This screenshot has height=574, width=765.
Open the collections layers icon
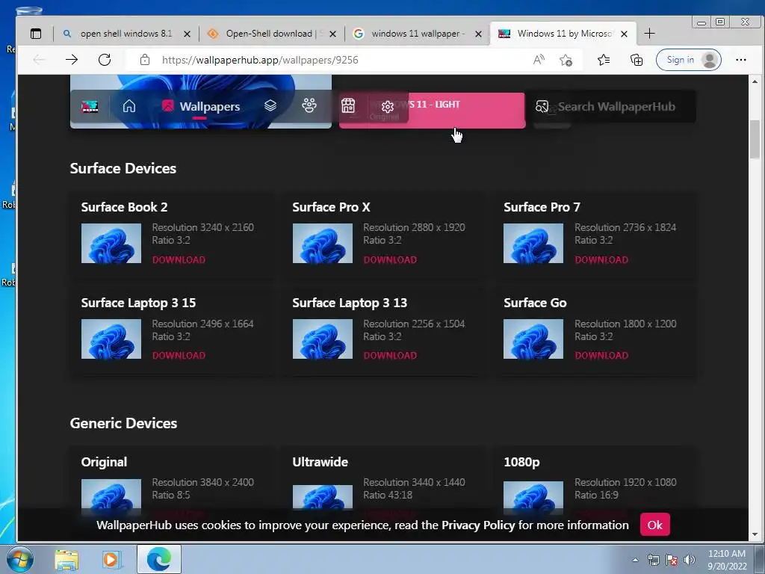pyautogui.click(x=270, y=105)
